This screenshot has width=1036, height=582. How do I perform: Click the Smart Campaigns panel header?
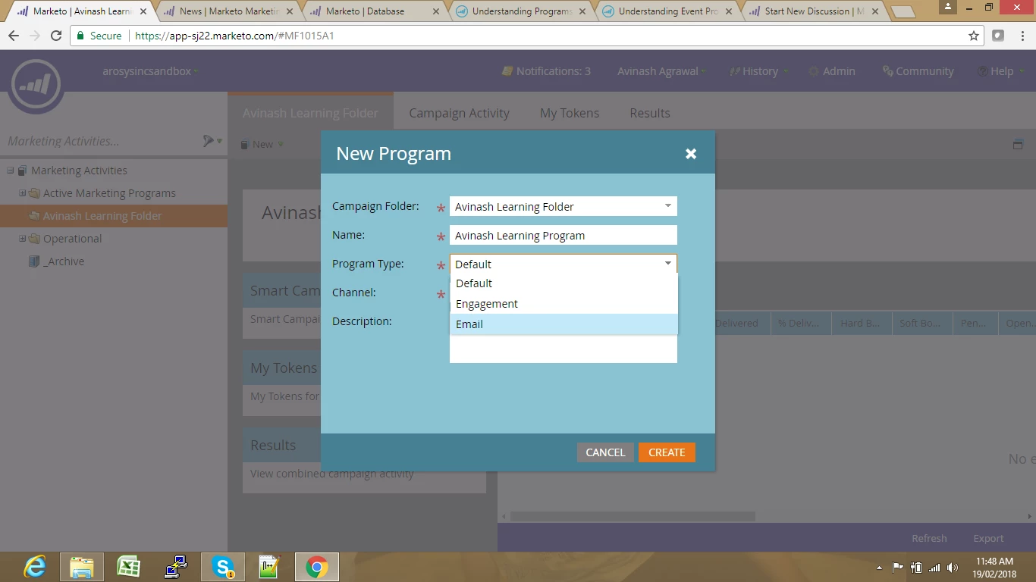click(x=285, y=291)
